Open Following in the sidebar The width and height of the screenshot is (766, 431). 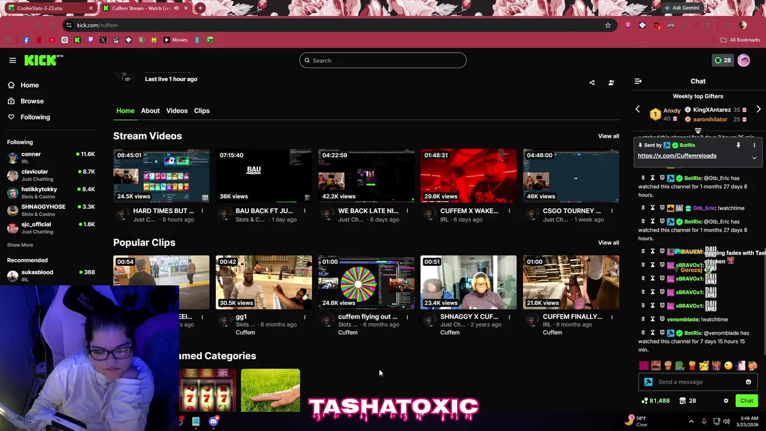35,117
